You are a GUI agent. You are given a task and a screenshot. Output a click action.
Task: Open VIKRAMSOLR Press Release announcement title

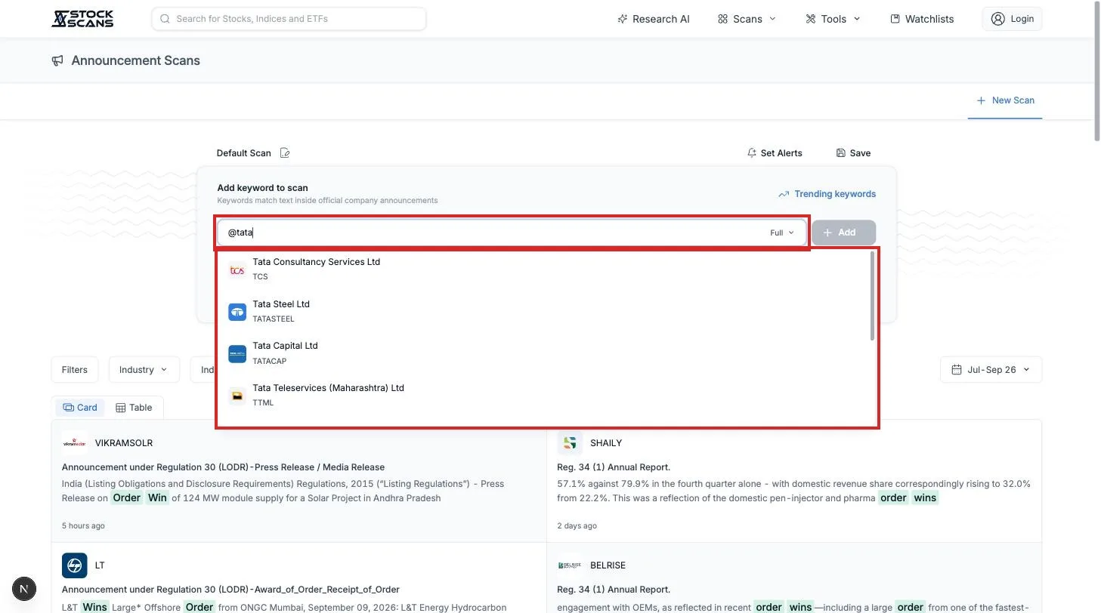click(x=223, y=467)
